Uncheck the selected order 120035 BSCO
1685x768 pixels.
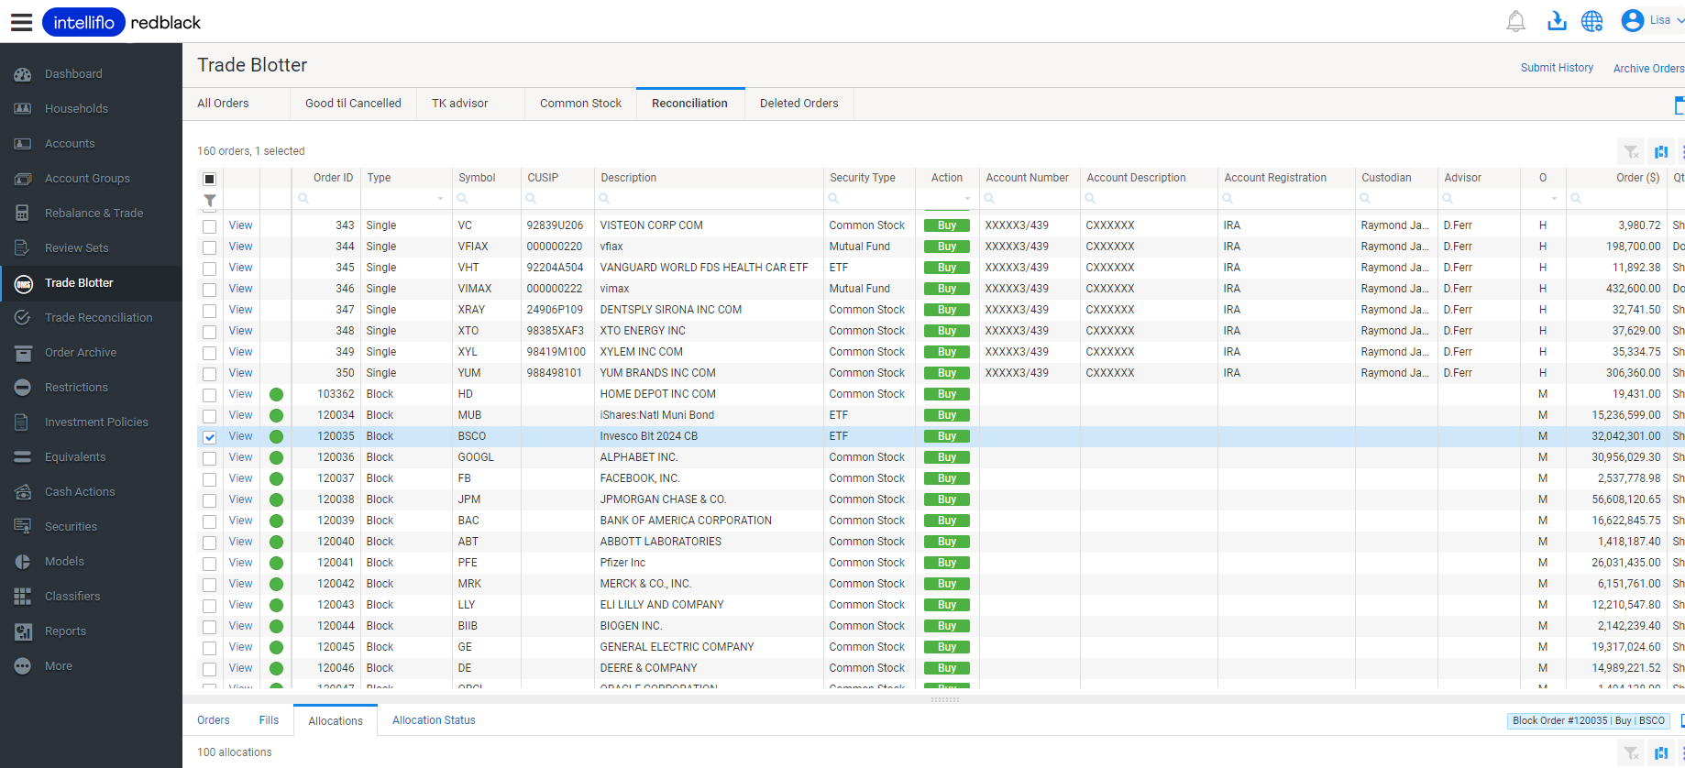pos(210,437)
